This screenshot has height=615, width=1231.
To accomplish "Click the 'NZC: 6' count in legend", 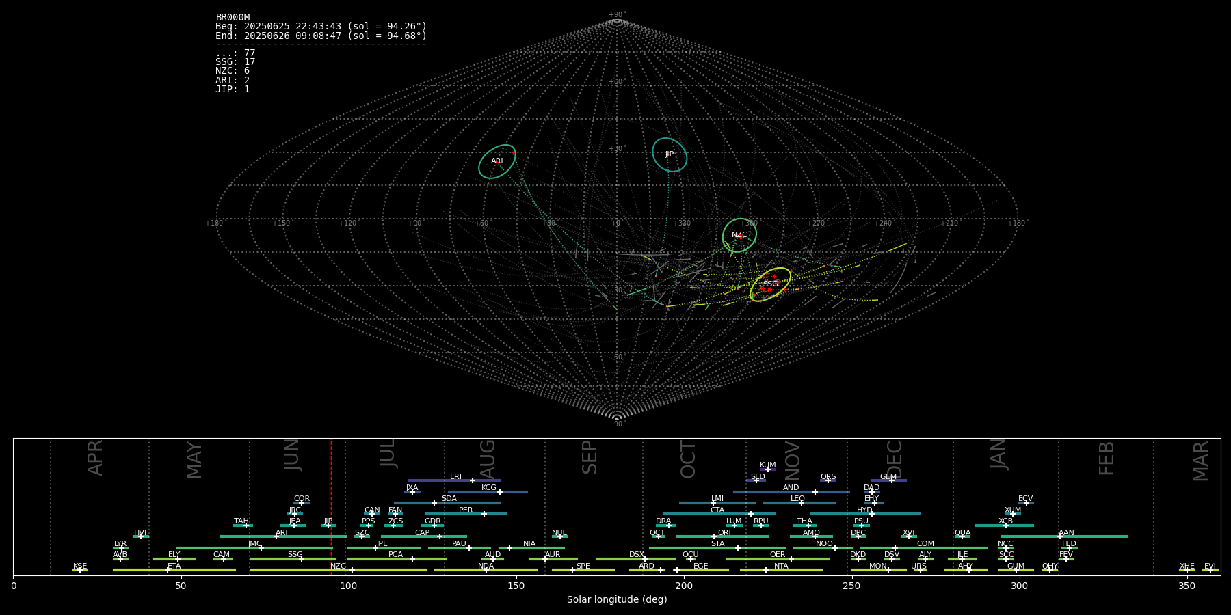I will point(233,71).
